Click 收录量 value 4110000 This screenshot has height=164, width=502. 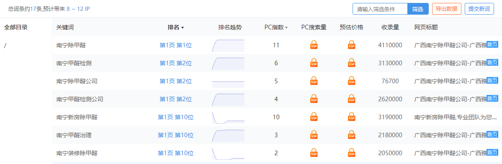(x=390, y=46)
